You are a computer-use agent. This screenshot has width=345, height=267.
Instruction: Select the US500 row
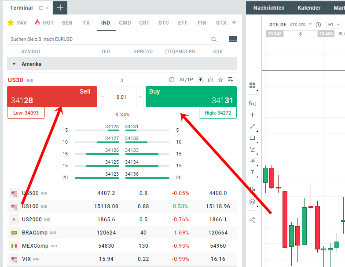122,193
